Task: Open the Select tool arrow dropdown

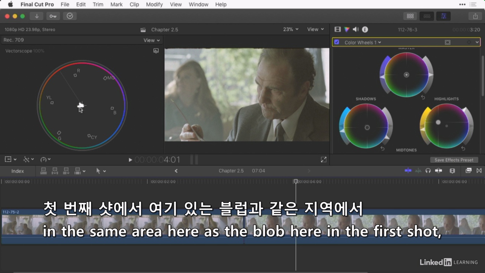Action: coord(101,171)
